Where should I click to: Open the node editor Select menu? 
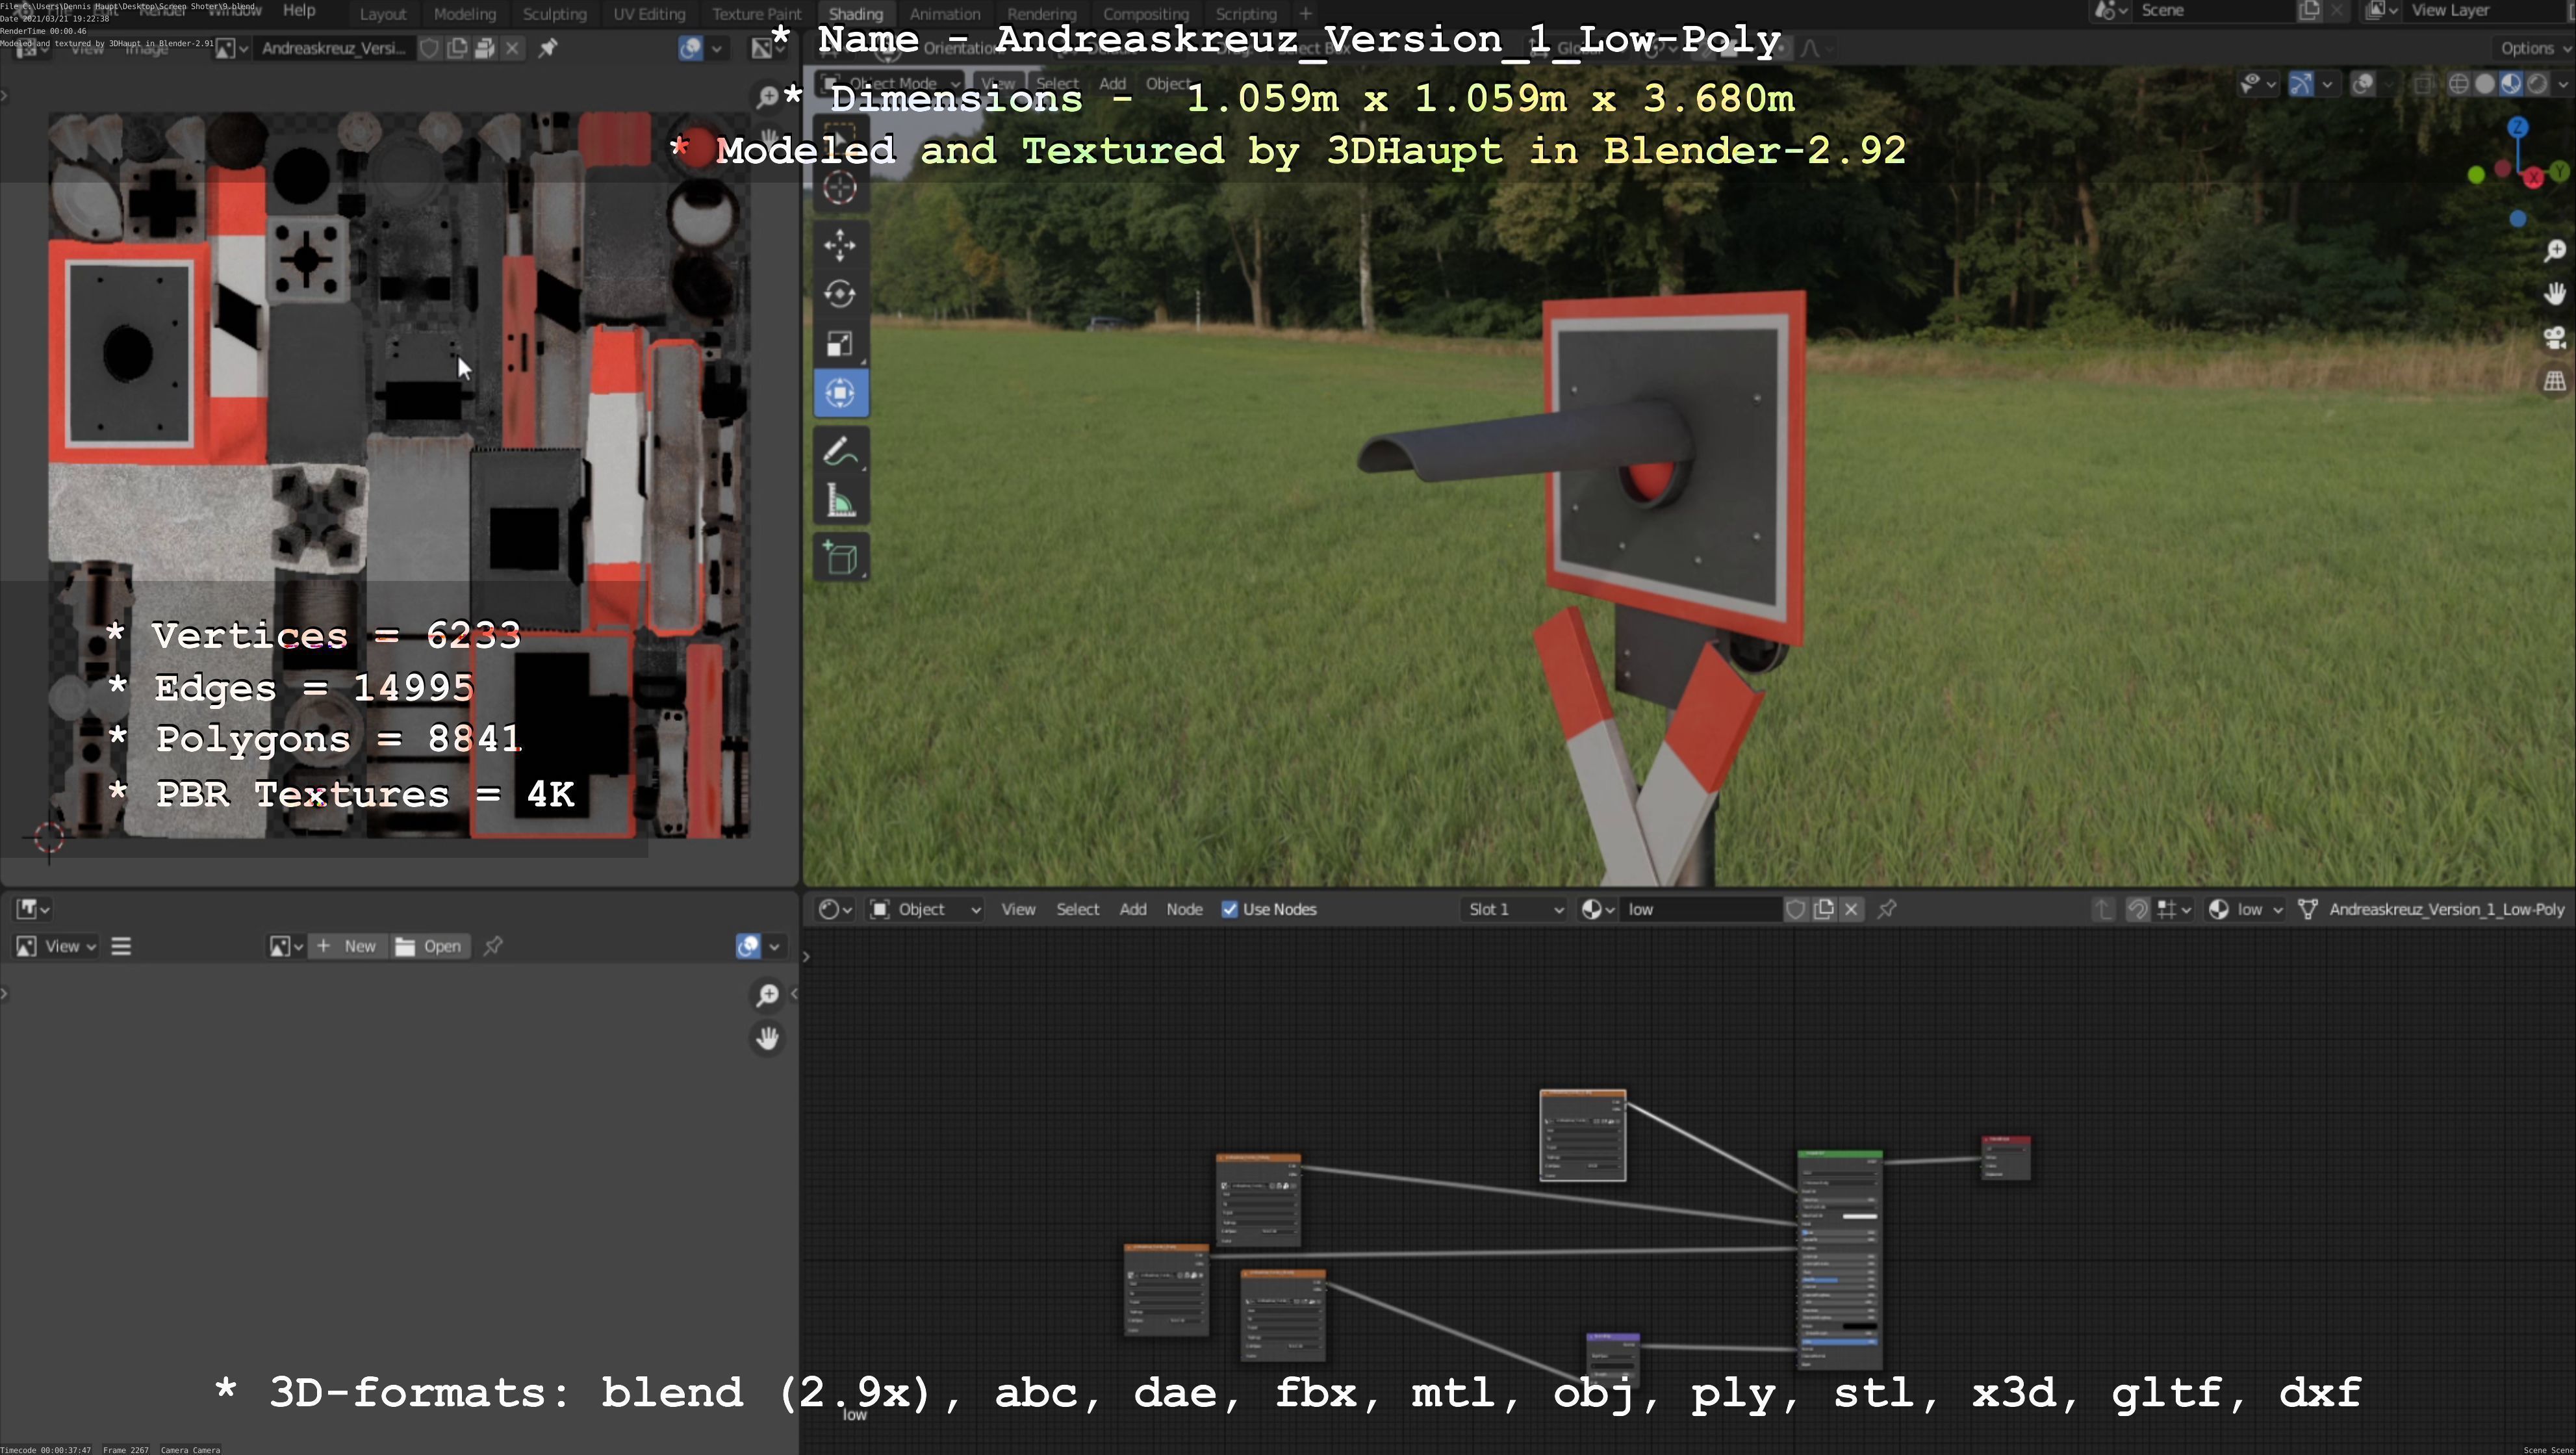tap(1078, 909)
